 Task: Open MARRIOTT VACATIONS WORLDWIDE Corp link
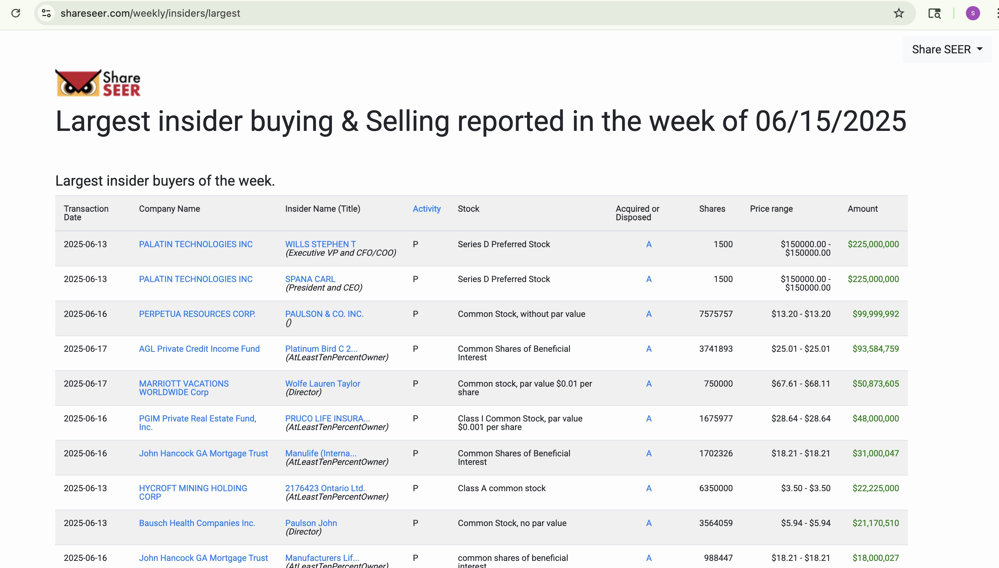(x=183, y=388)
